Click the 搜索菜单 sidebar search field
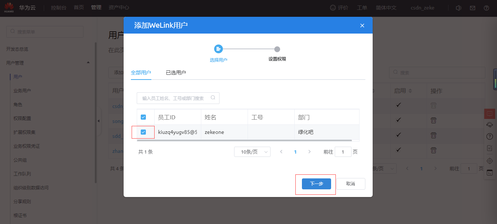The image size is (497, 224). (45, 32)
